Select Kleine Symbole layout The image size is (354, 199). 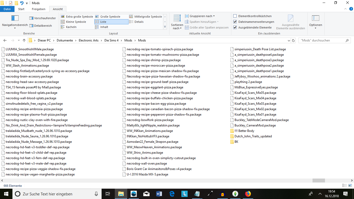pos(73,22)
